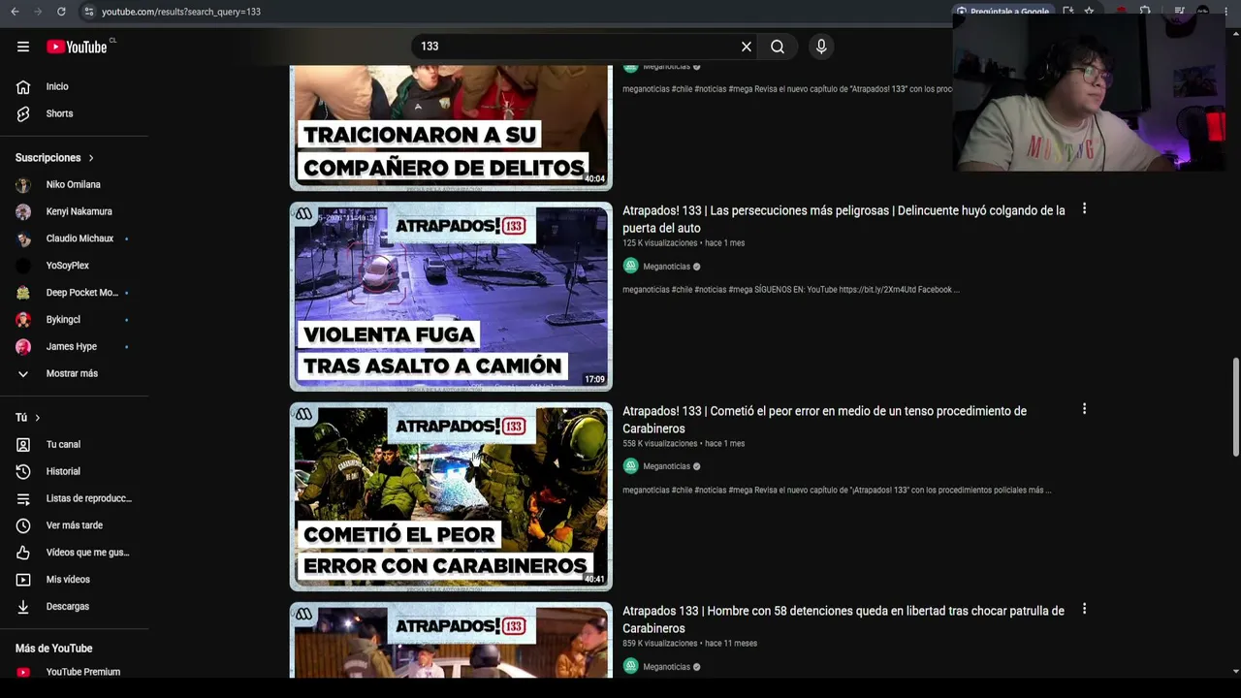Click the page vertical scrollbar thumb

pyautogui.click(x=1235, y=407)
